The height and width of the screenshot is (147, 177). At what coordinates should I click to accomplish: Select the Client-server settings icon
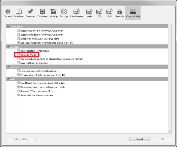[77, 13]
